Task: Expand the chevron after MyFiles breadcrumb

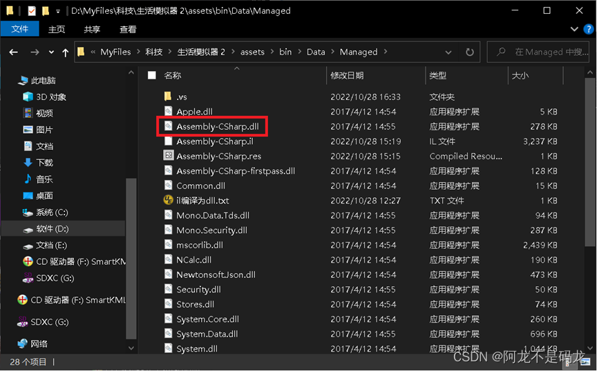Action: tap(138, 51)
